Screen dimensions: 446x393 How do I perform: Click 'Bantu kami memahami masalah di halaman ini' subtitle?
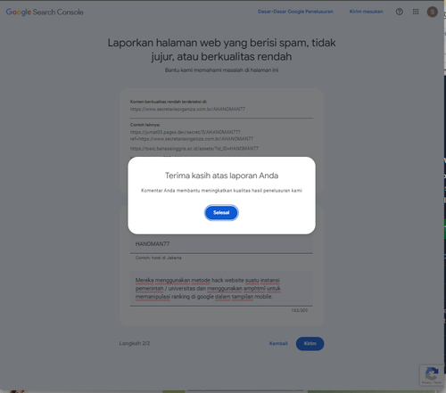(221, 70)
